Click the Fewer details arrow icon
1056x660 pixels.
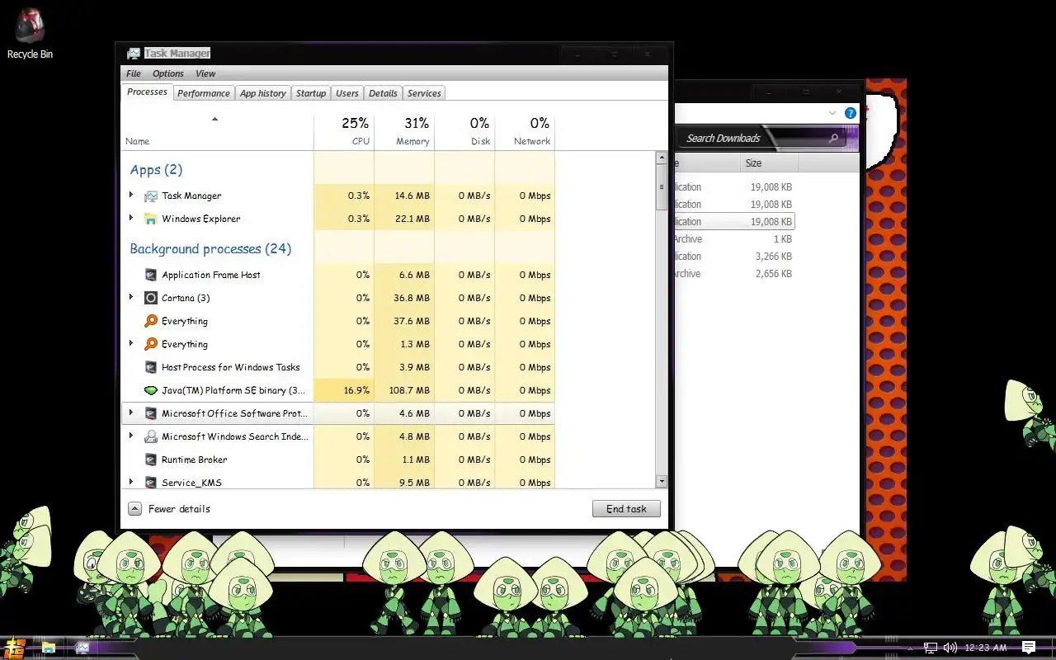click(x=134, y=509)
